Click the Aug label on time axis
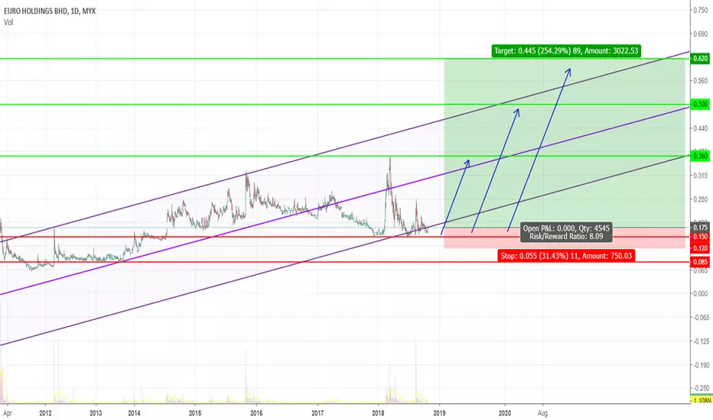713x420 pixels. [542, 413]
